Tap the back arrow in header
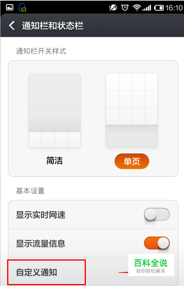This screenshot has width=184, height=286. [x=11, y=25]
